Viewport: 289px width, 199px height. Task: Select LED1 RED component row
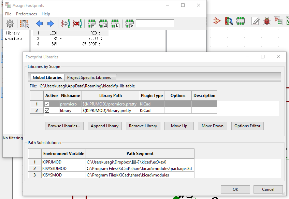click(71, 33)
